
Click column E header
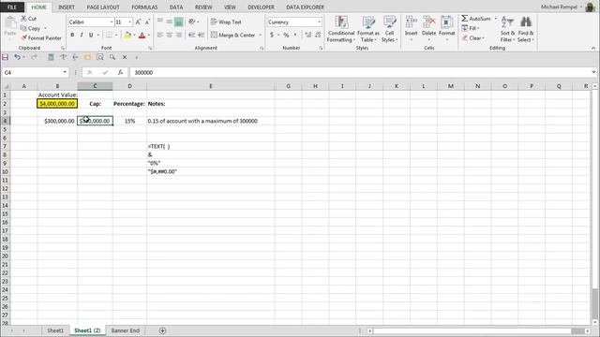tap(210, 86)
